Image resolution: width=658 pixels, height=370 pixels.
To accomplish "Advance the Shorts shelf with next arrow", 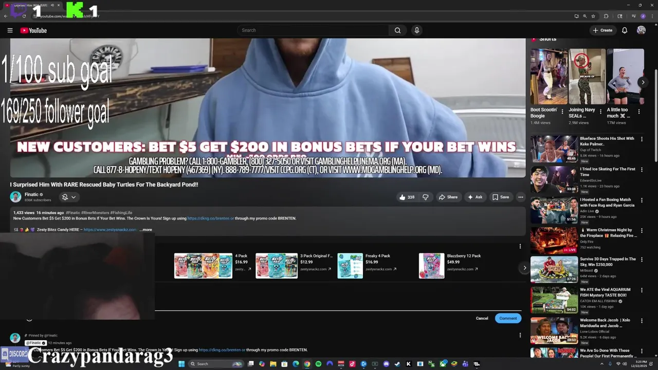I will click(x=643, y=82).
